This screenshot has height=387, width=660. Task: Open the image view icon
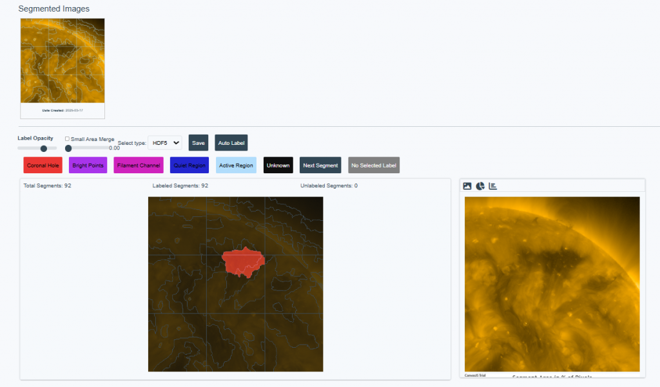(x=467, y=186)
